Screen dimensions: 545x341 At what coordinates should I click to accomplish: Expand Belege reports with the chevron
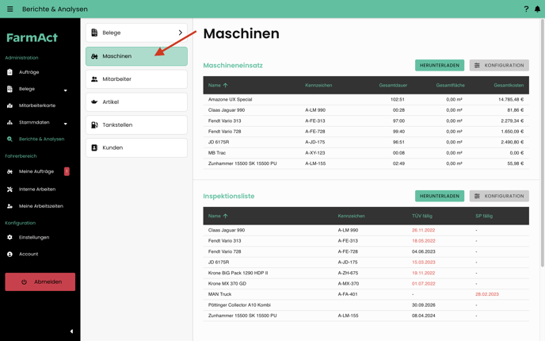(181, 33)
